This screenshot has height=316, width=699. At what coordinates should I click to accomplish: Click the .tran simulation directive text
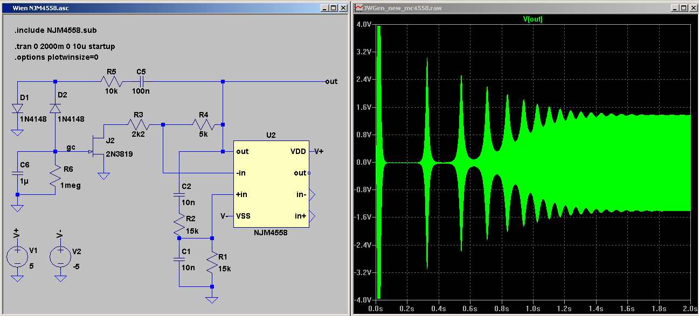[65, 47]
